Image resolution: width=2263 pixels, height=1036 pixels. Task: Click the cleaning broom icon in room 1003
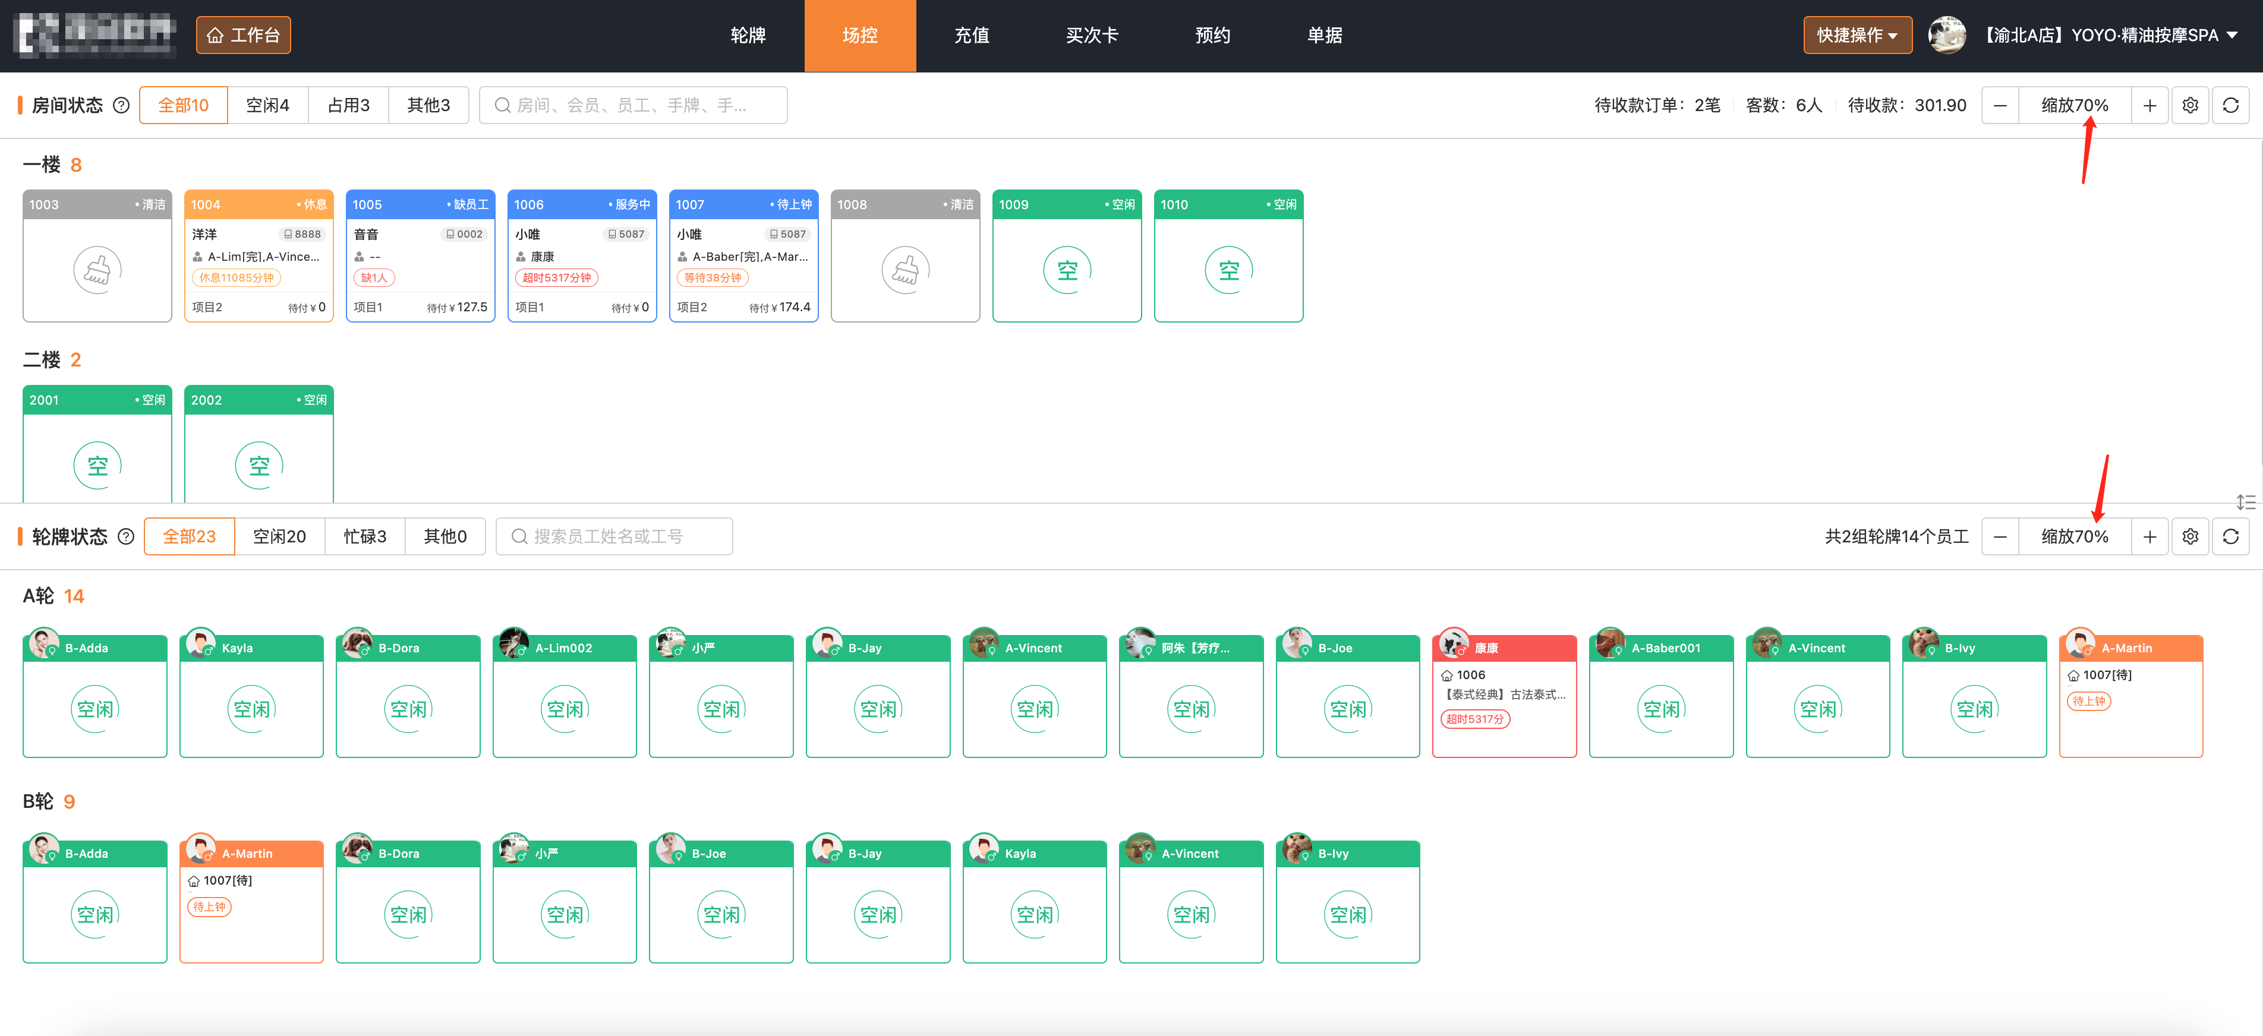tap(97, 270)
